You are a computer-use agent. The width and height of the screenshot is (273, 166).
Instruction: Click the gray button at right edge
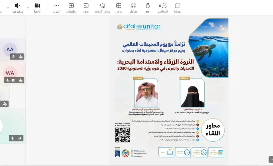point(271,159)
